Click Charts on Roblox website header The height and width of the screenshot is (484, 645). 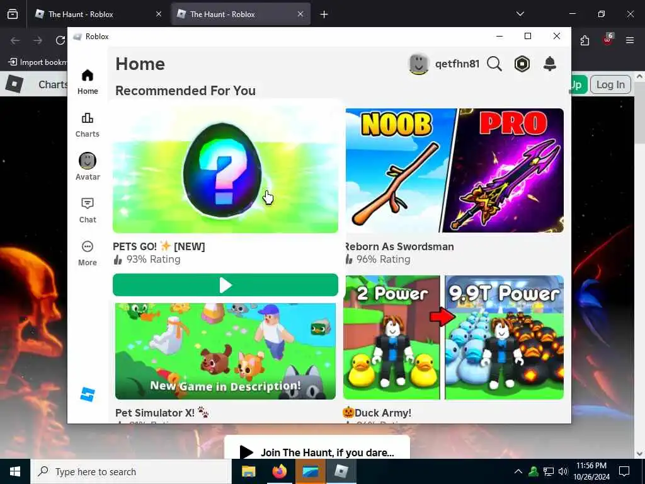tap(53, 84)
